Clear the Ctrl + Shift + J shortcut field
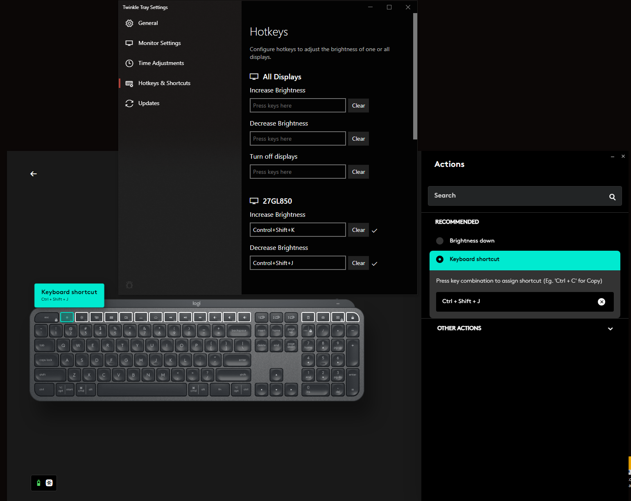The width and height of the screenshot is (631, 501). point(602,302)
